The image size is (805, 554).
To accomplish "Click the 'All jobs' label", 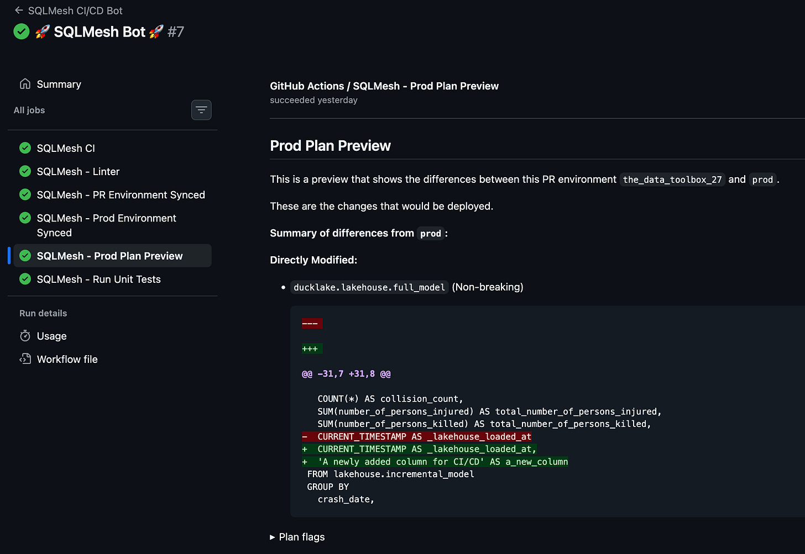I will pos(29,110).
